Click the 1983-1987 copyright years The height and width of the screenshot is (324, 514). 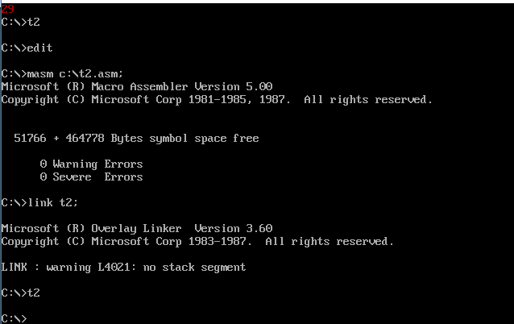tap(223, 241)
